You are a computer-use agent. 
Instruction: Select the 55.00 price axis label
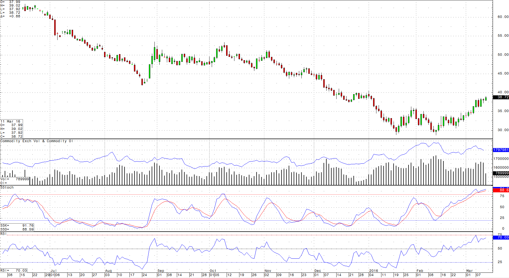click(x=503, y=36)
